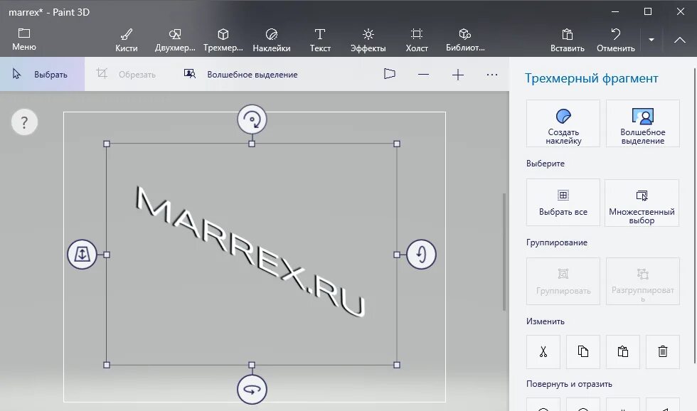The height and width of the screenshot is (411, 697).
Task: Click the left depth position handle
Action: coord(83,255)
